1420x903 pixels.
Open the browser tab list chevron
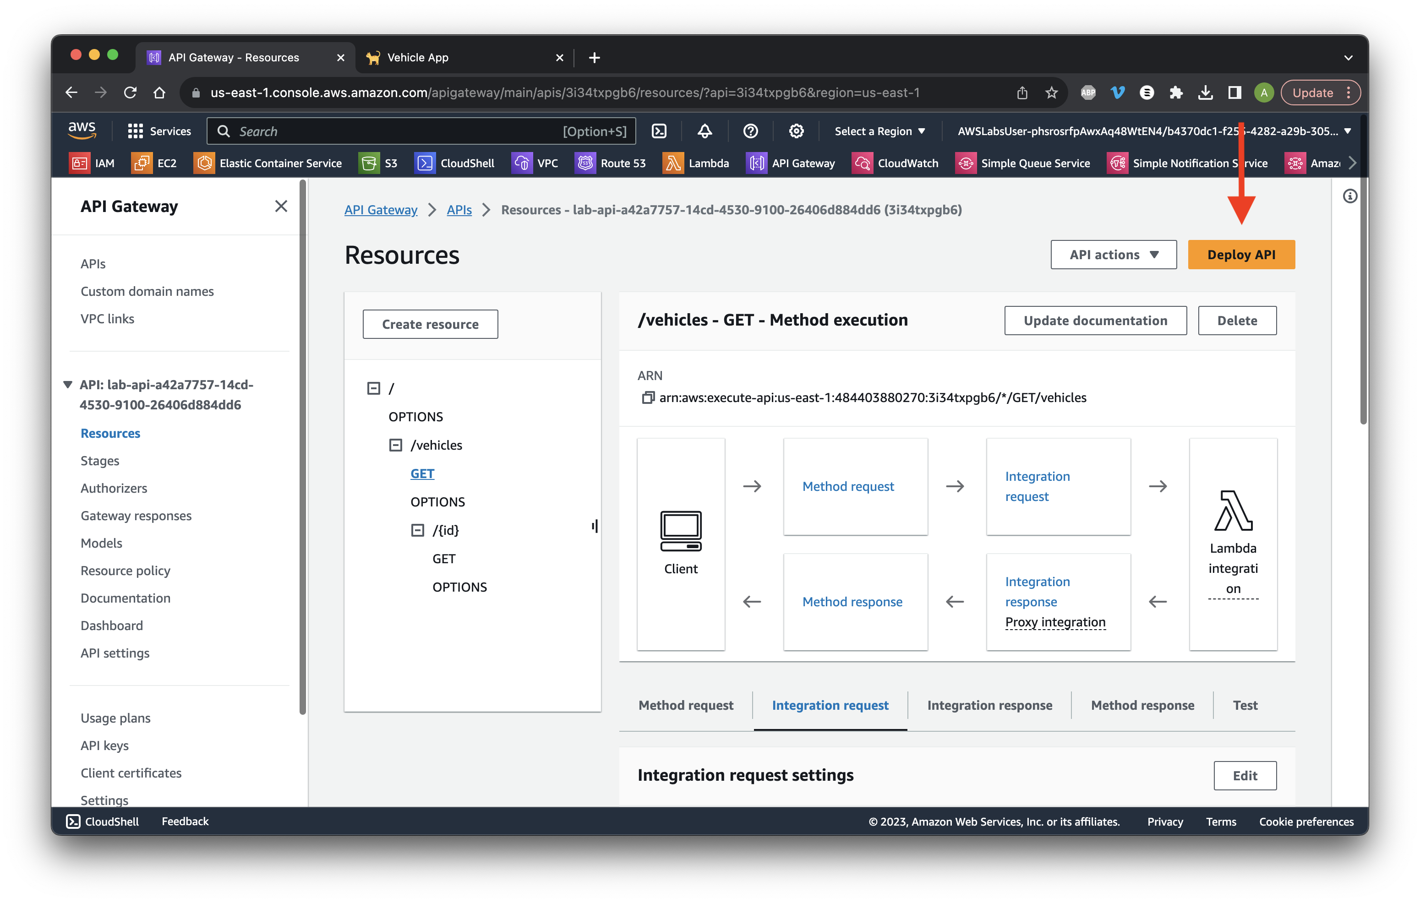[x=1348, y=57]
